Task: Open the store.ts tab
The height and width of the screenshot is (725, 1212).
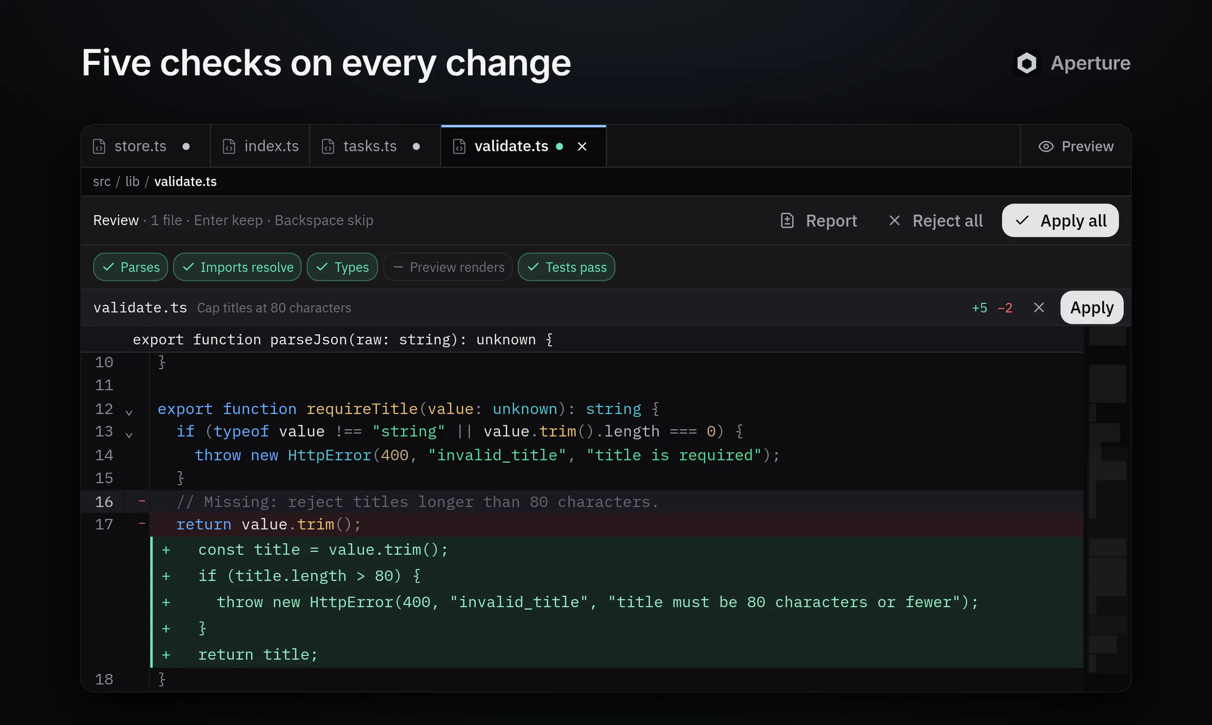Action: coord(146,146)
